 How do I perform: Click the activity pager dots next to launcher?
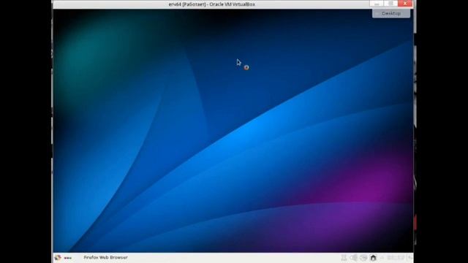pyautogui.click(x=68, y=258)
